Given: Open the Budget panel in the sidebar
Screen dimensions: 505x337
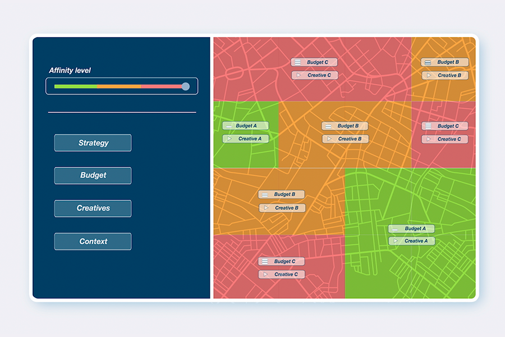Looking at the screenshot, I should point(93,175).
